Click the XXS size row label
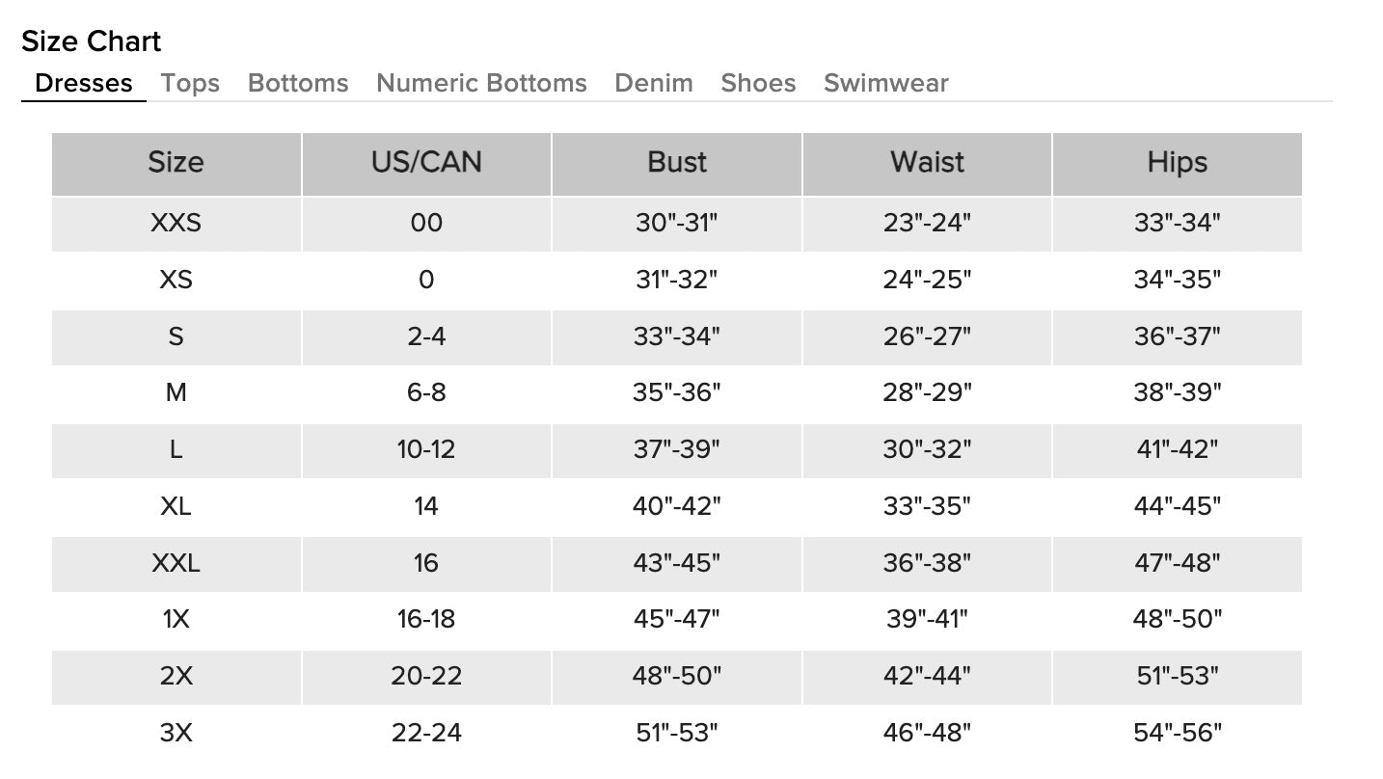The height and width of the screenshot is (779, 1383). 176,224
